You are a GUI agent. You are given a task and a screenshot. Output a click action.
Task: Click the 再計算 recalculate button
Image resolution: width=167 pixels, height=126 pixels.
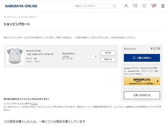108,53
